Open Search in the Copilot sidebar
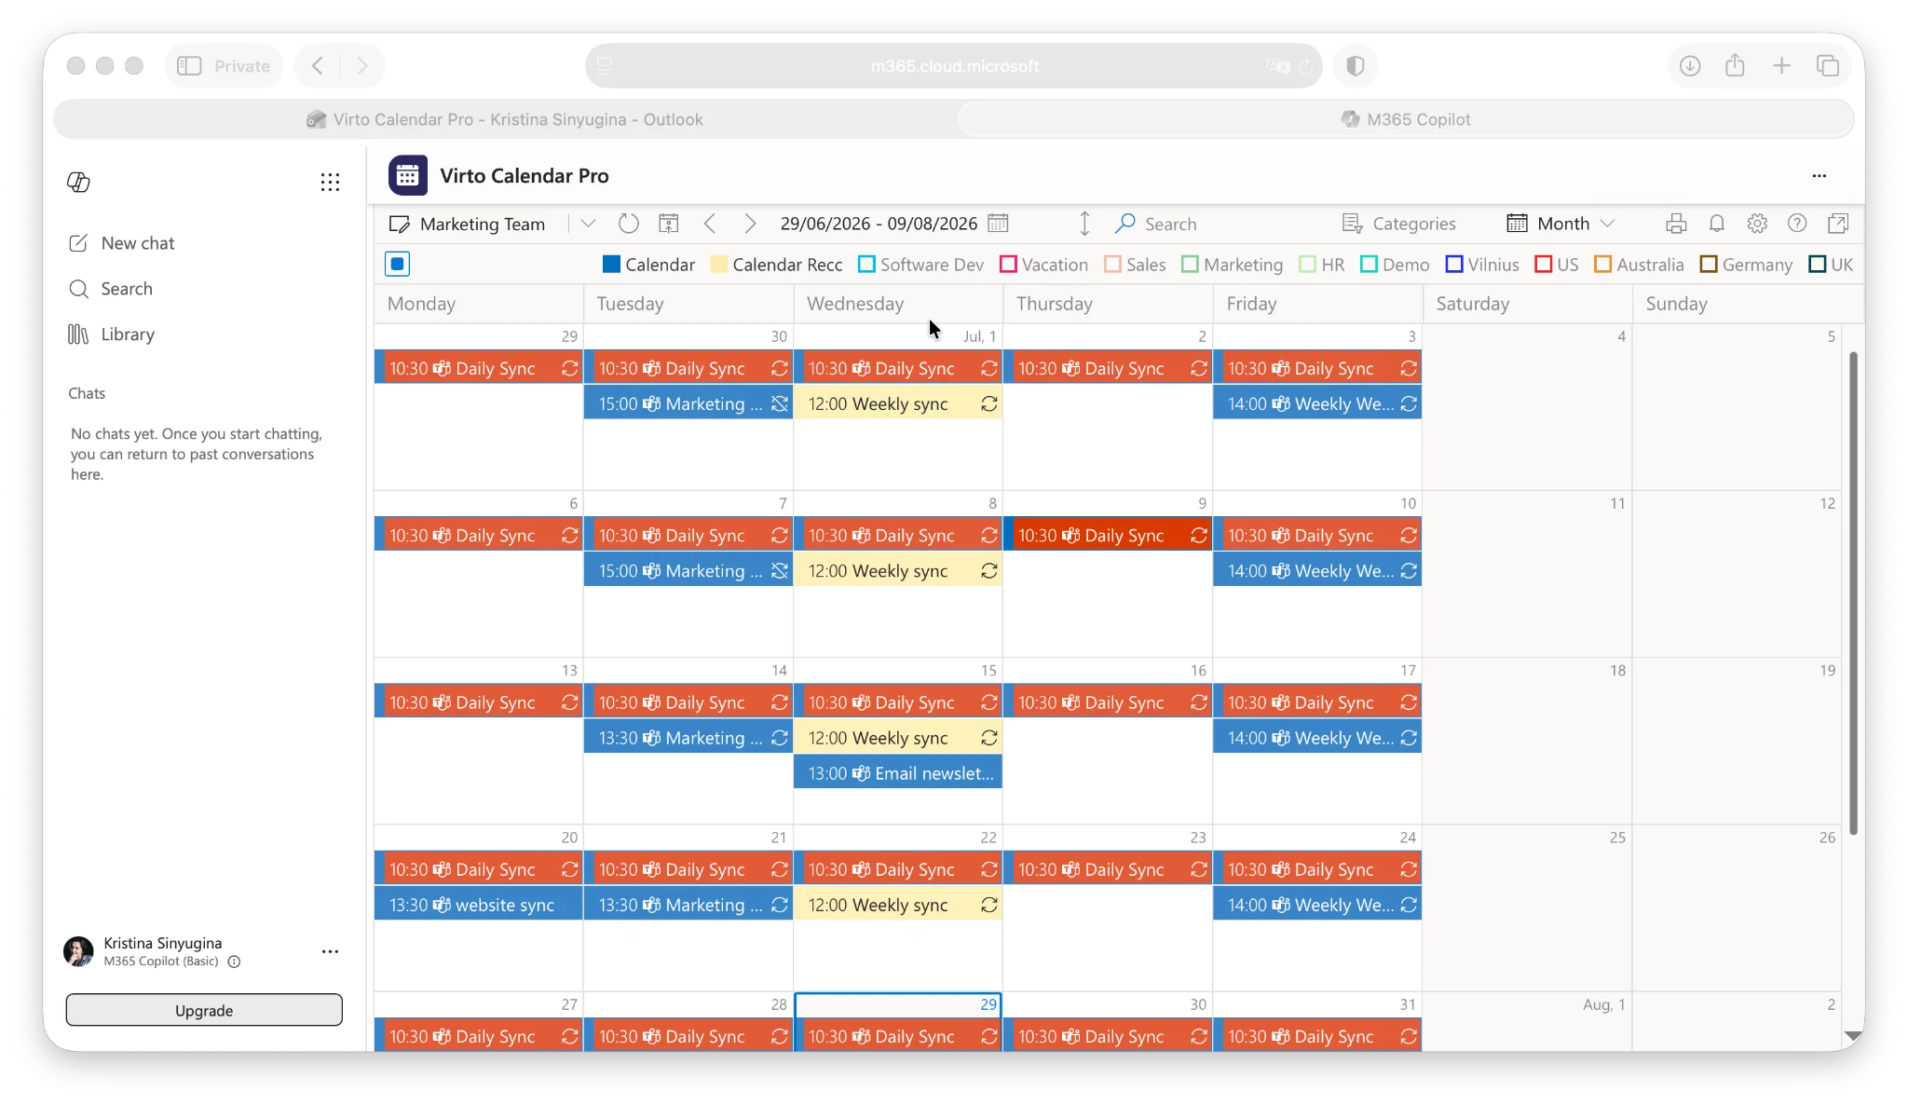The image size is (1908, 1105). coord(111,289)
